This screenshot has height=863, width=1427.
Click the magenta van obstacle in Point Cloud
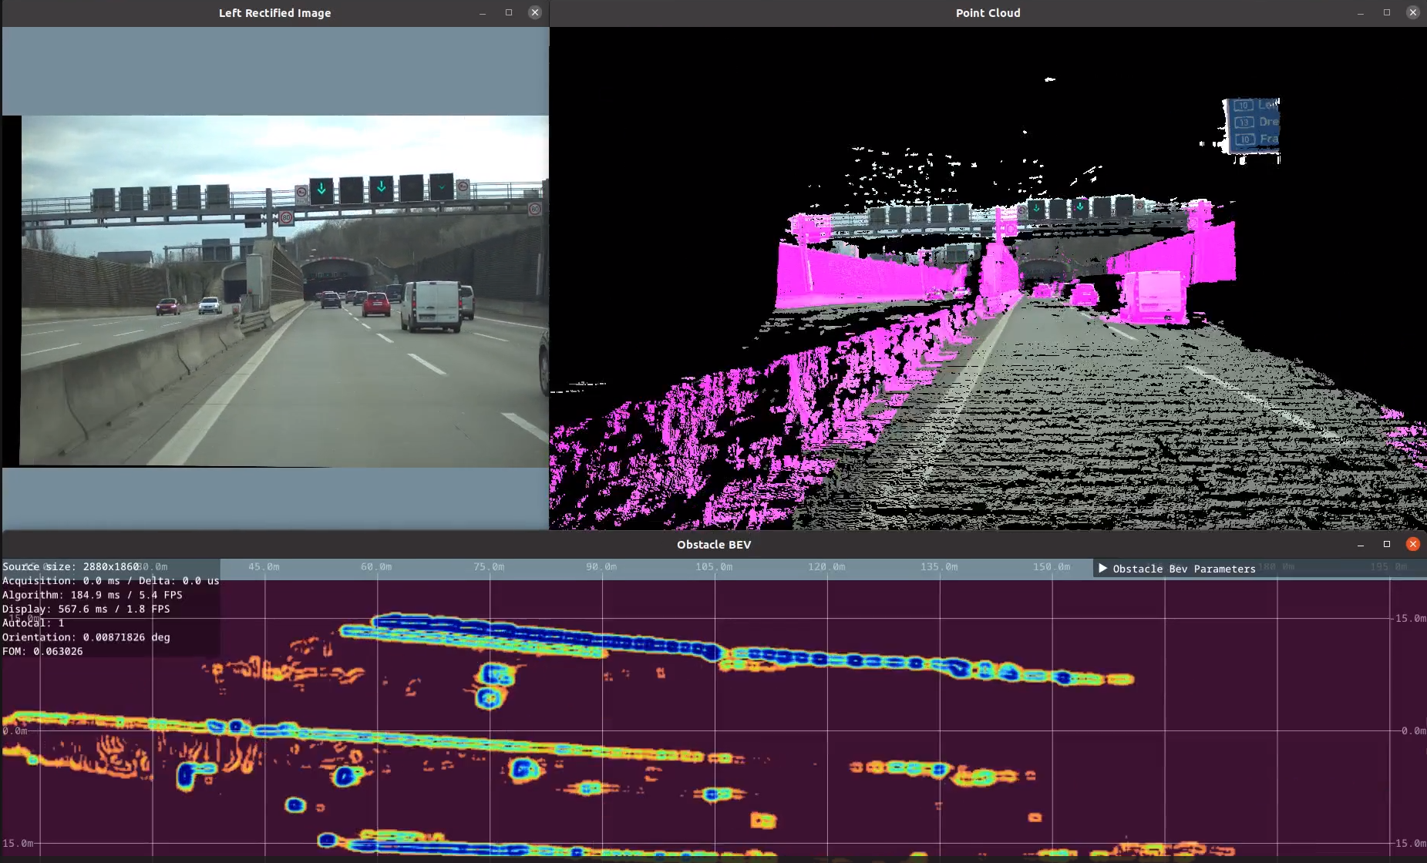1153,297
